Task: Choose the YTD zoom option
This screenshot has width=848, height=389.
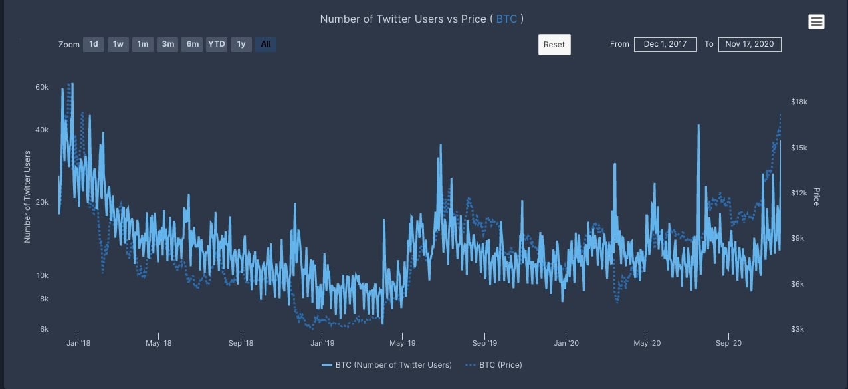Action: tap(217, 45)
